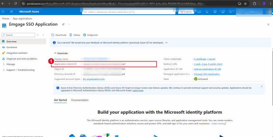The width and height of the screenshot is (273, 137).
Task: Pin the Emgage SSO Application blade
Action: (63, 24)
